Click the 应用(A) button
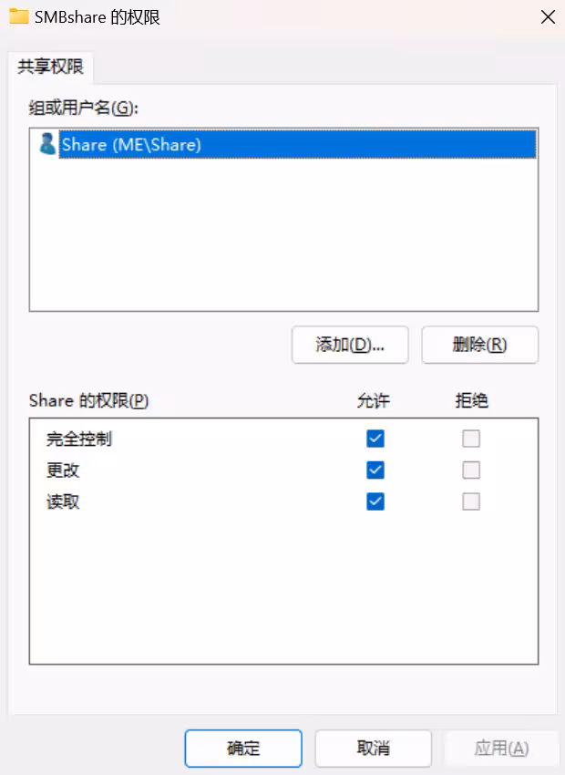The height and width of the screenshot is (775, 565). tap(502, 749)
